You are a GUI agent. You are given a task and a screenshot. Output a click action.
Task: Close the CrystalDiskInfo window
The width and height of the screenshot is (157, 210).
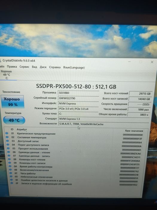[x=152, y=62]
